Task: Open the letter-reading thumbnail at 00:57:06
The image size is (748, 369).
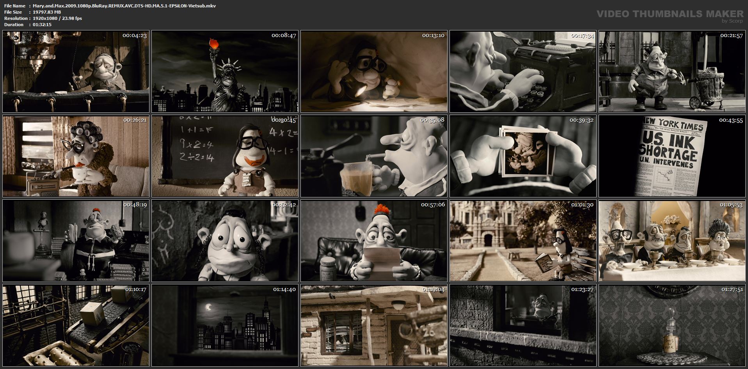Action: click(x=374, y=241)
